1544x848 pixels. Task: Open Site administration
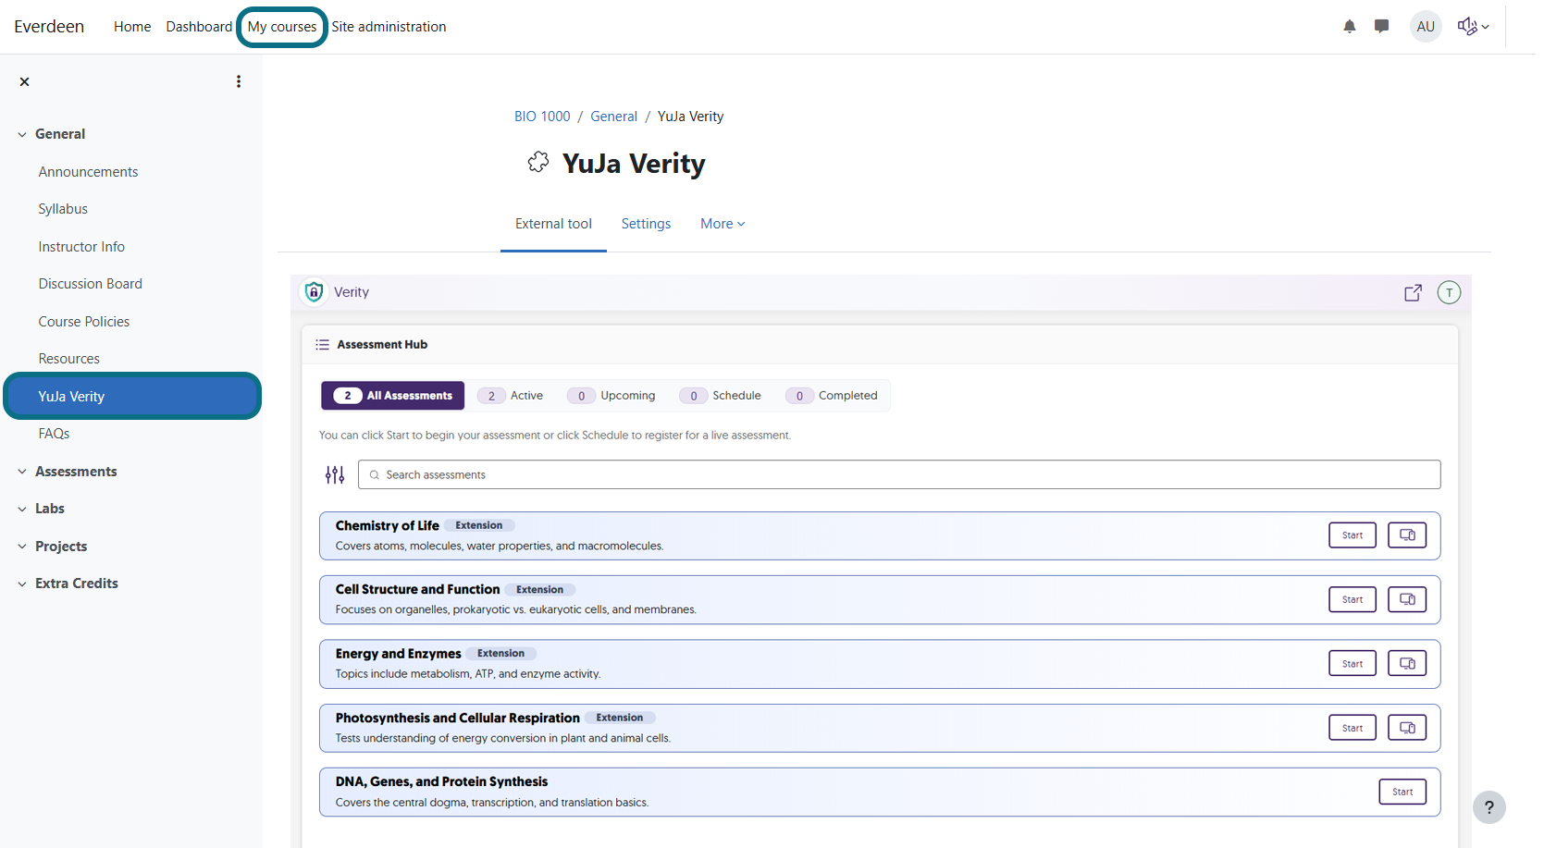(x=389, y=27)
